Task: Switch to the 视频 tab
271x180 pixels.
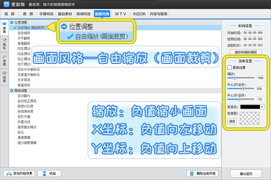Action: point(9,14)
